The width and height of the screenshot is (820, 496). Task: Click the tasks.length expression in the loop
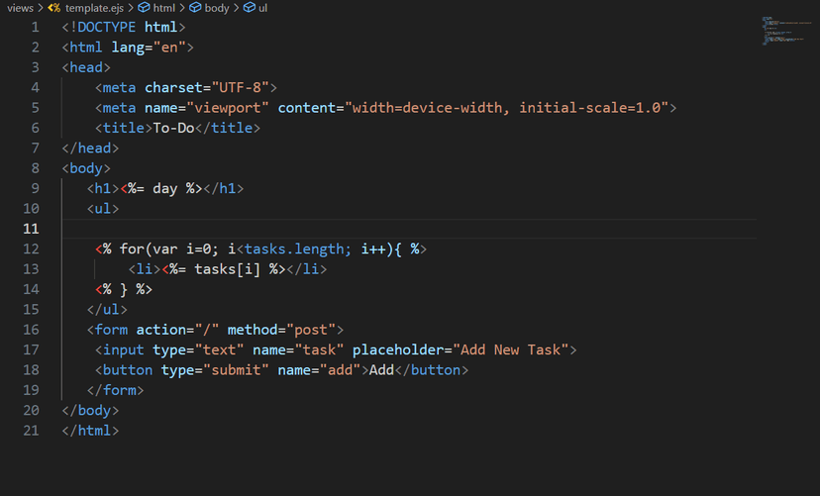[297, 248]
